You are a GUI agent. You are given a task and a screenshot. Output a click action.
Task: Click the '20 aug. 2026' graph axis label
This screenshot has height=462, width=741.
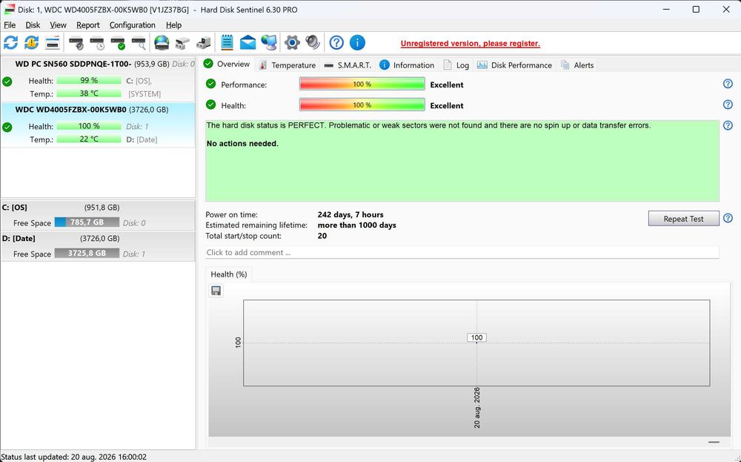coord(476,408)
